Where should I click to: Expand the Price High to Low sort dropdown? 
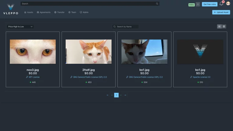click(x=20, y=27)
